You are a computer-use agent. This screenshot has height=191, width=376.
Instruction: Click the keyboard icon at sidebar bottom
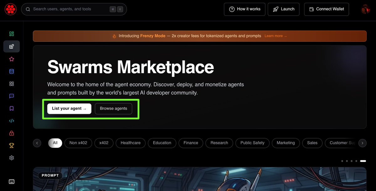[x=12, y=182]
